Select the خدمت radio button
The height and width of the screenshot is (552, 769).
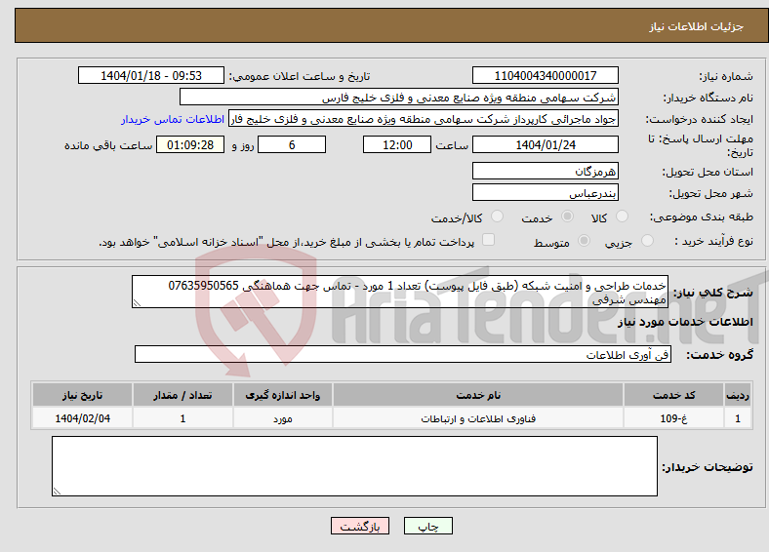point(567,217)
